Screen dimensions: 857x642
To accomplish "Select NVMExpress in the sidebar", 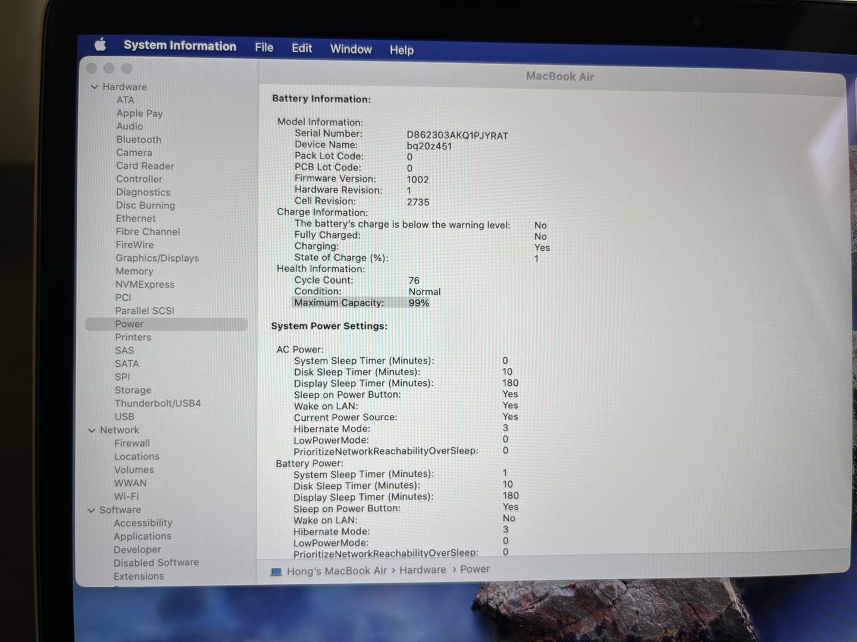I will (145, 284).
